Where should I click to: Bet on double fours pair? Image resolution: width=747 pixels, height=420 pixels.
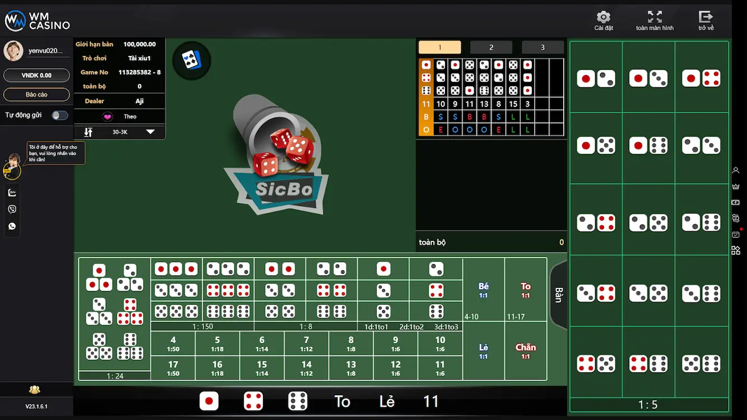[x=332, y=290]
